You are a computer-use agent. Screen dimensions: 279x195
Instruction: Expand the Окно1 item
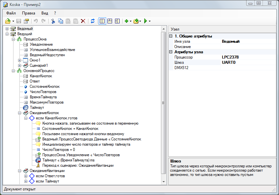(x=20, y=60)
